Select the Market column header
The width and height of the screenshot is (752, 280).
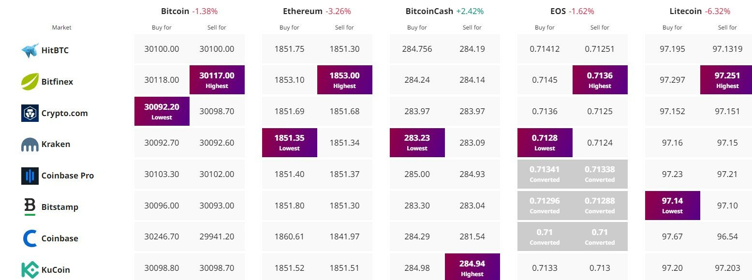[61, 28]
